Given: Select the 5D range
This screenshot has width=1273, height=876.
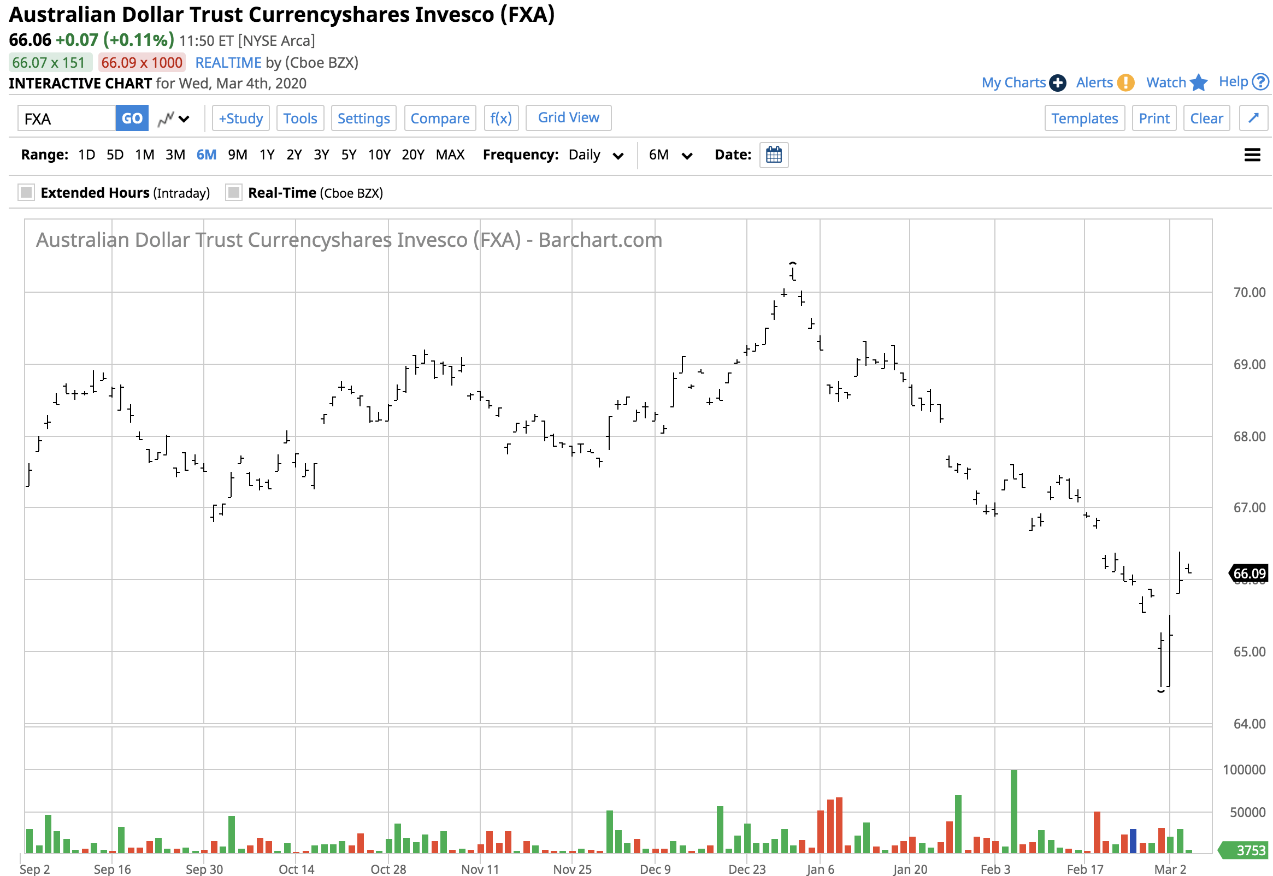Looking at the screenshot, I should tap(115, 155).
